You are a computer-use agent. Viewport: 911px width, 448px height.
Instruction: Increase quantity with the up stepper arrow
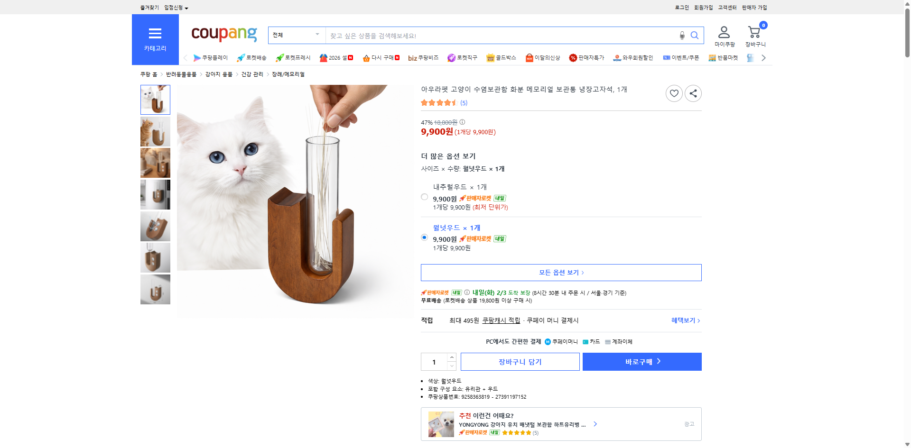451,357
